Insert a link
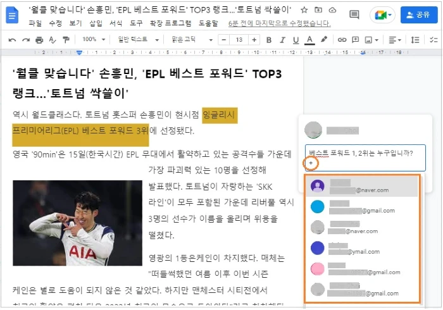This screenshot has width=443, height=310. click(x=342, y=40)
